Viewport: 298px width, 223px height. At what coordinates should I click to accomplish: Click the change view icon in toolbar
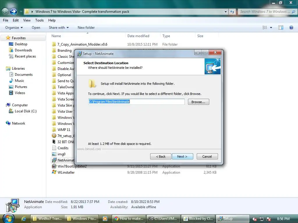click(265, 28)
